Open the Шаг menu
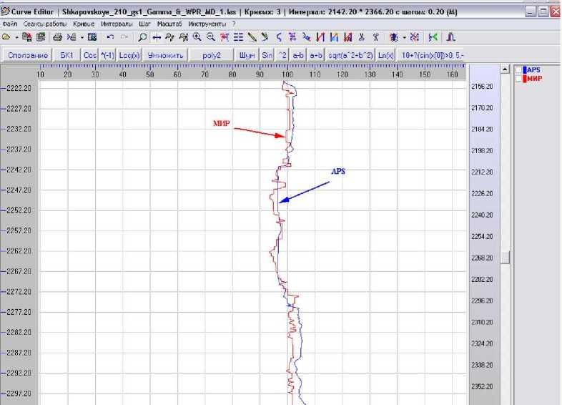562x405 pixels. 144,24
